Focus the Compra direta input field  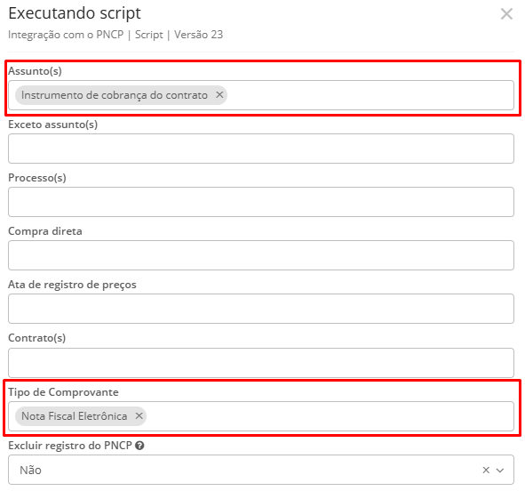click(261, 255)
